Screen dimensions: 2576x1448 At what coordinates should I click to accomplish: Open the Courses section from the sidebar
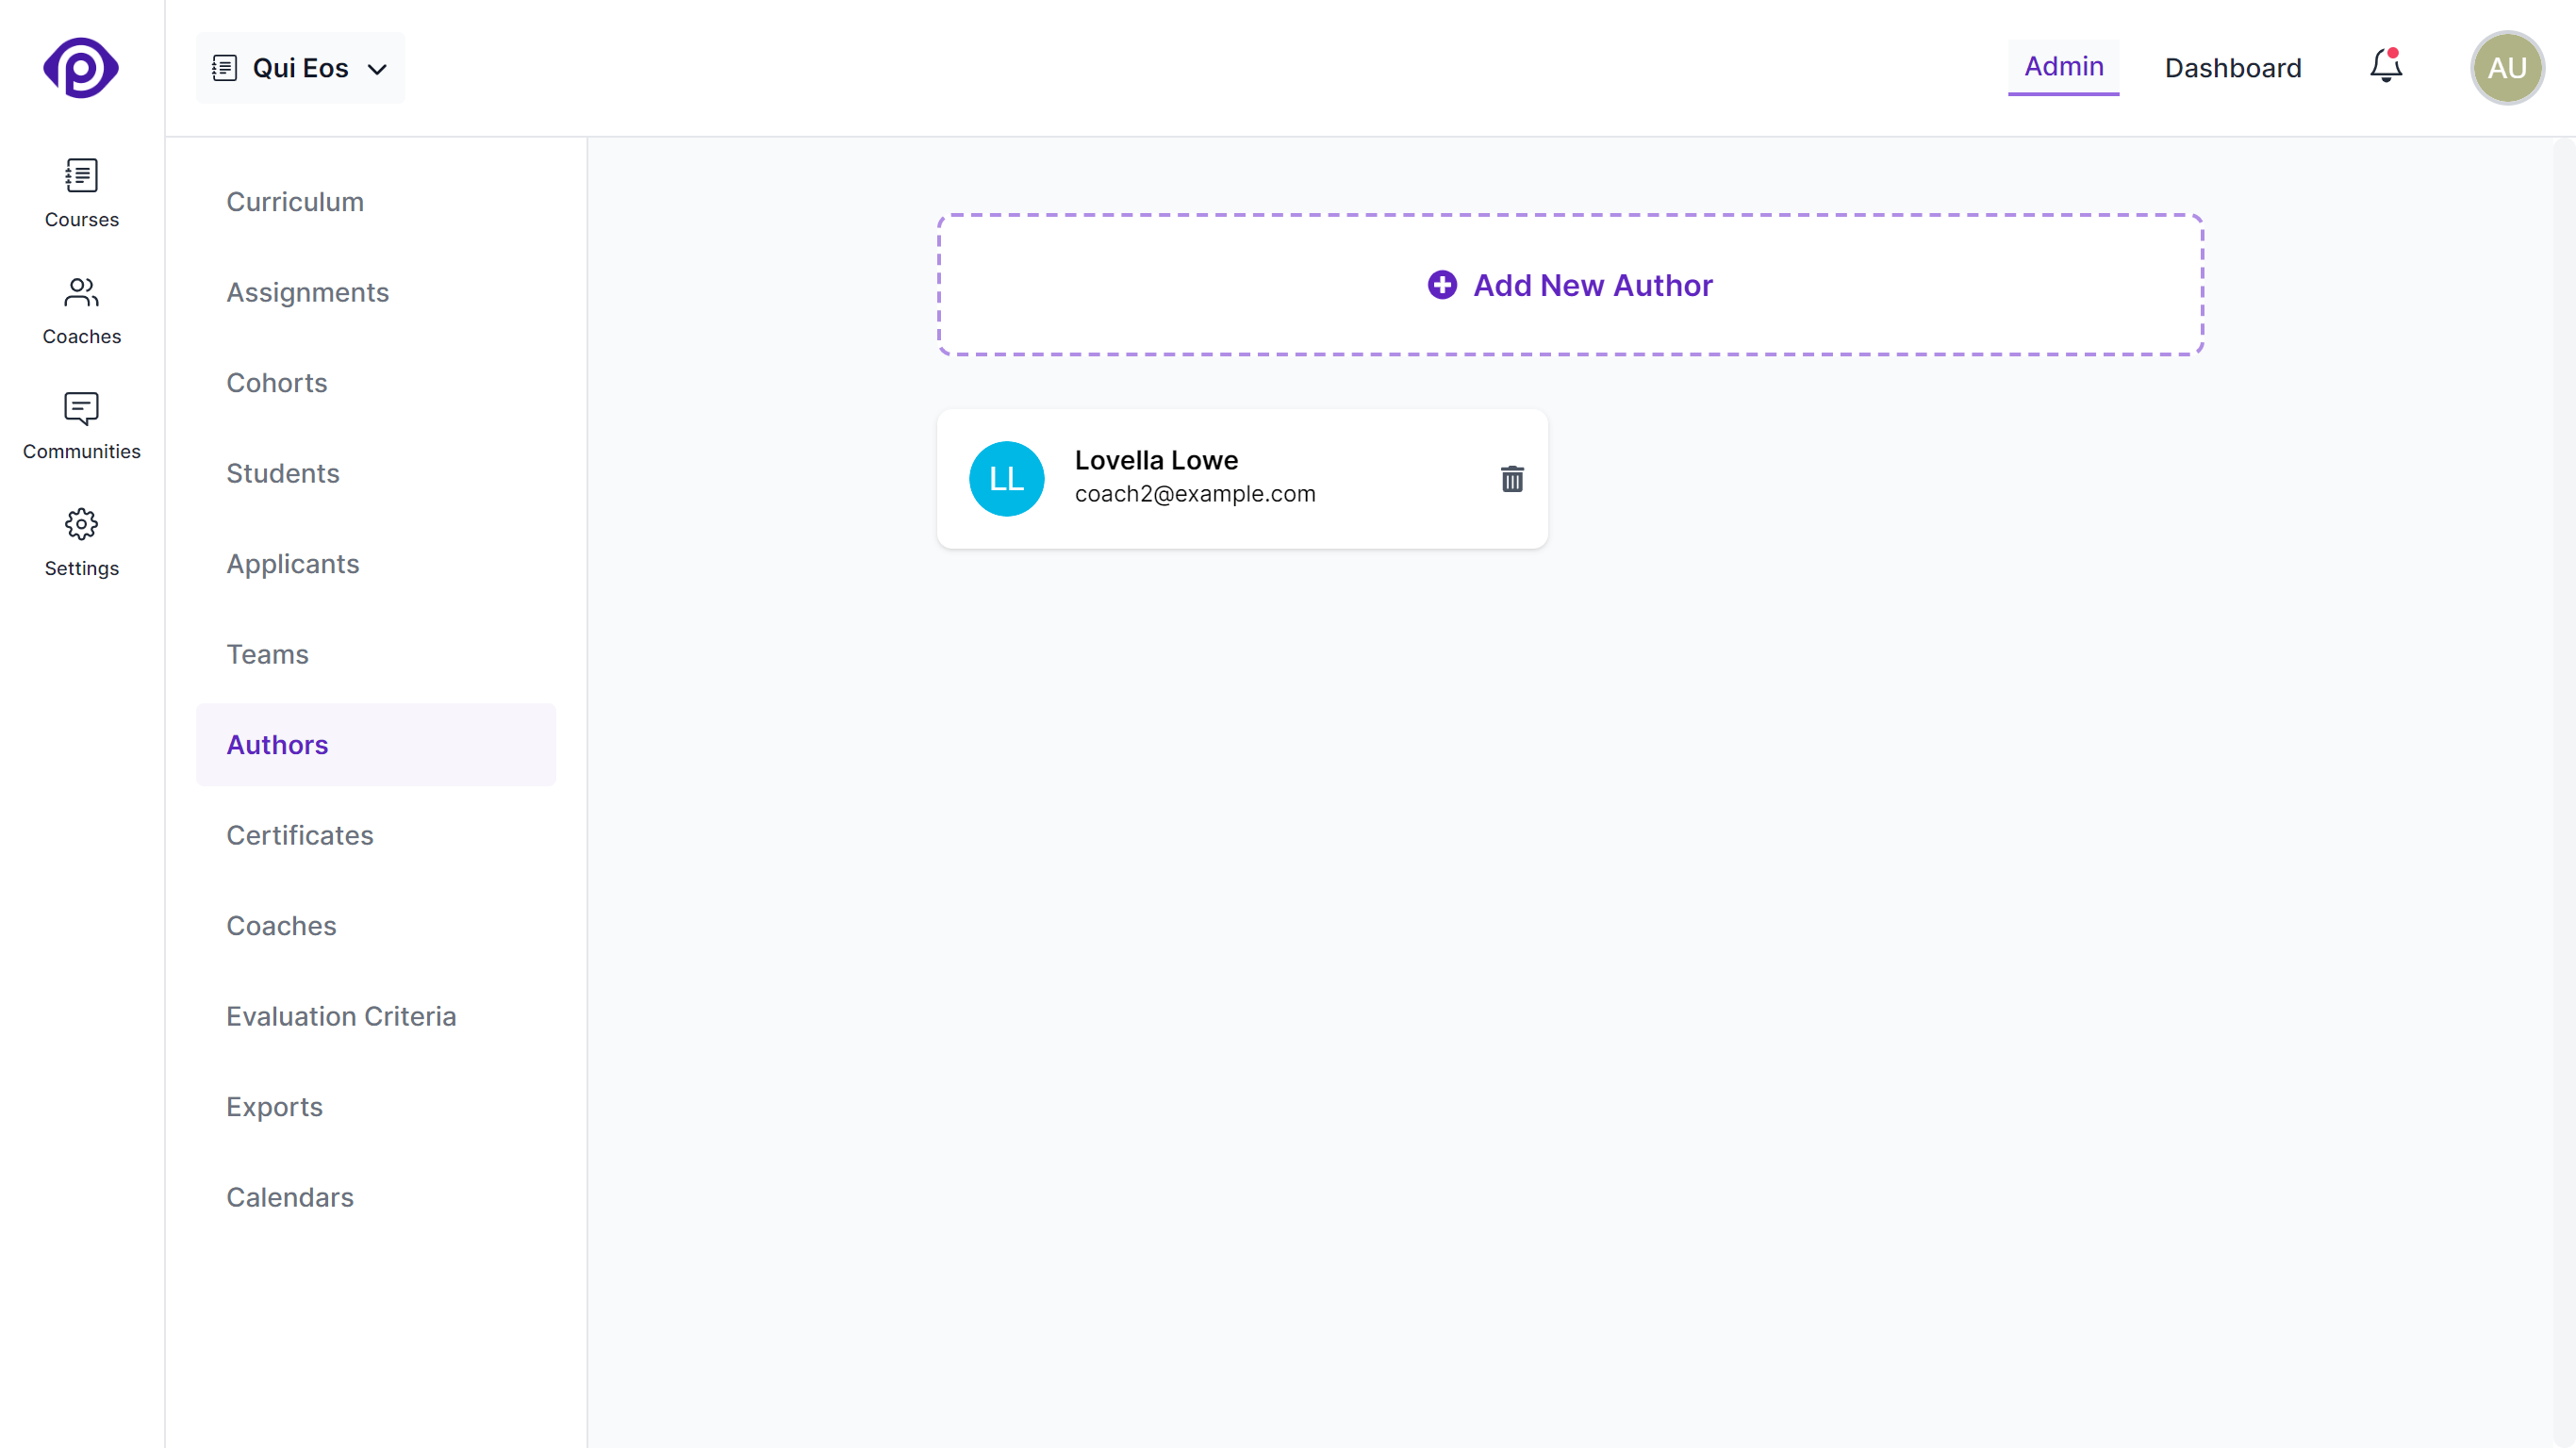[81, 193]
